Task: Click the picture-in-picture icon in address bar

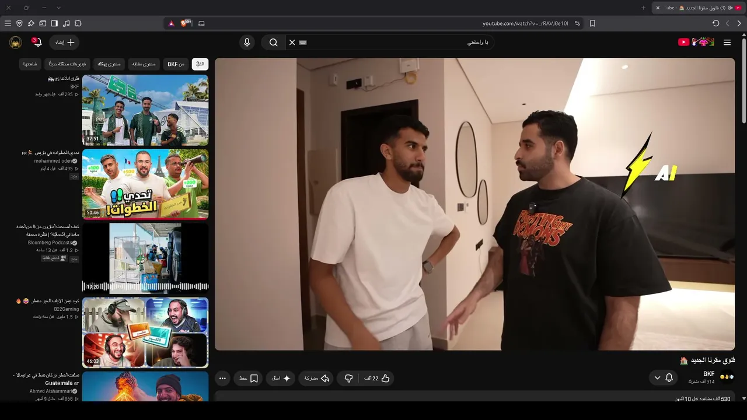Action: (x=201, y=23)
